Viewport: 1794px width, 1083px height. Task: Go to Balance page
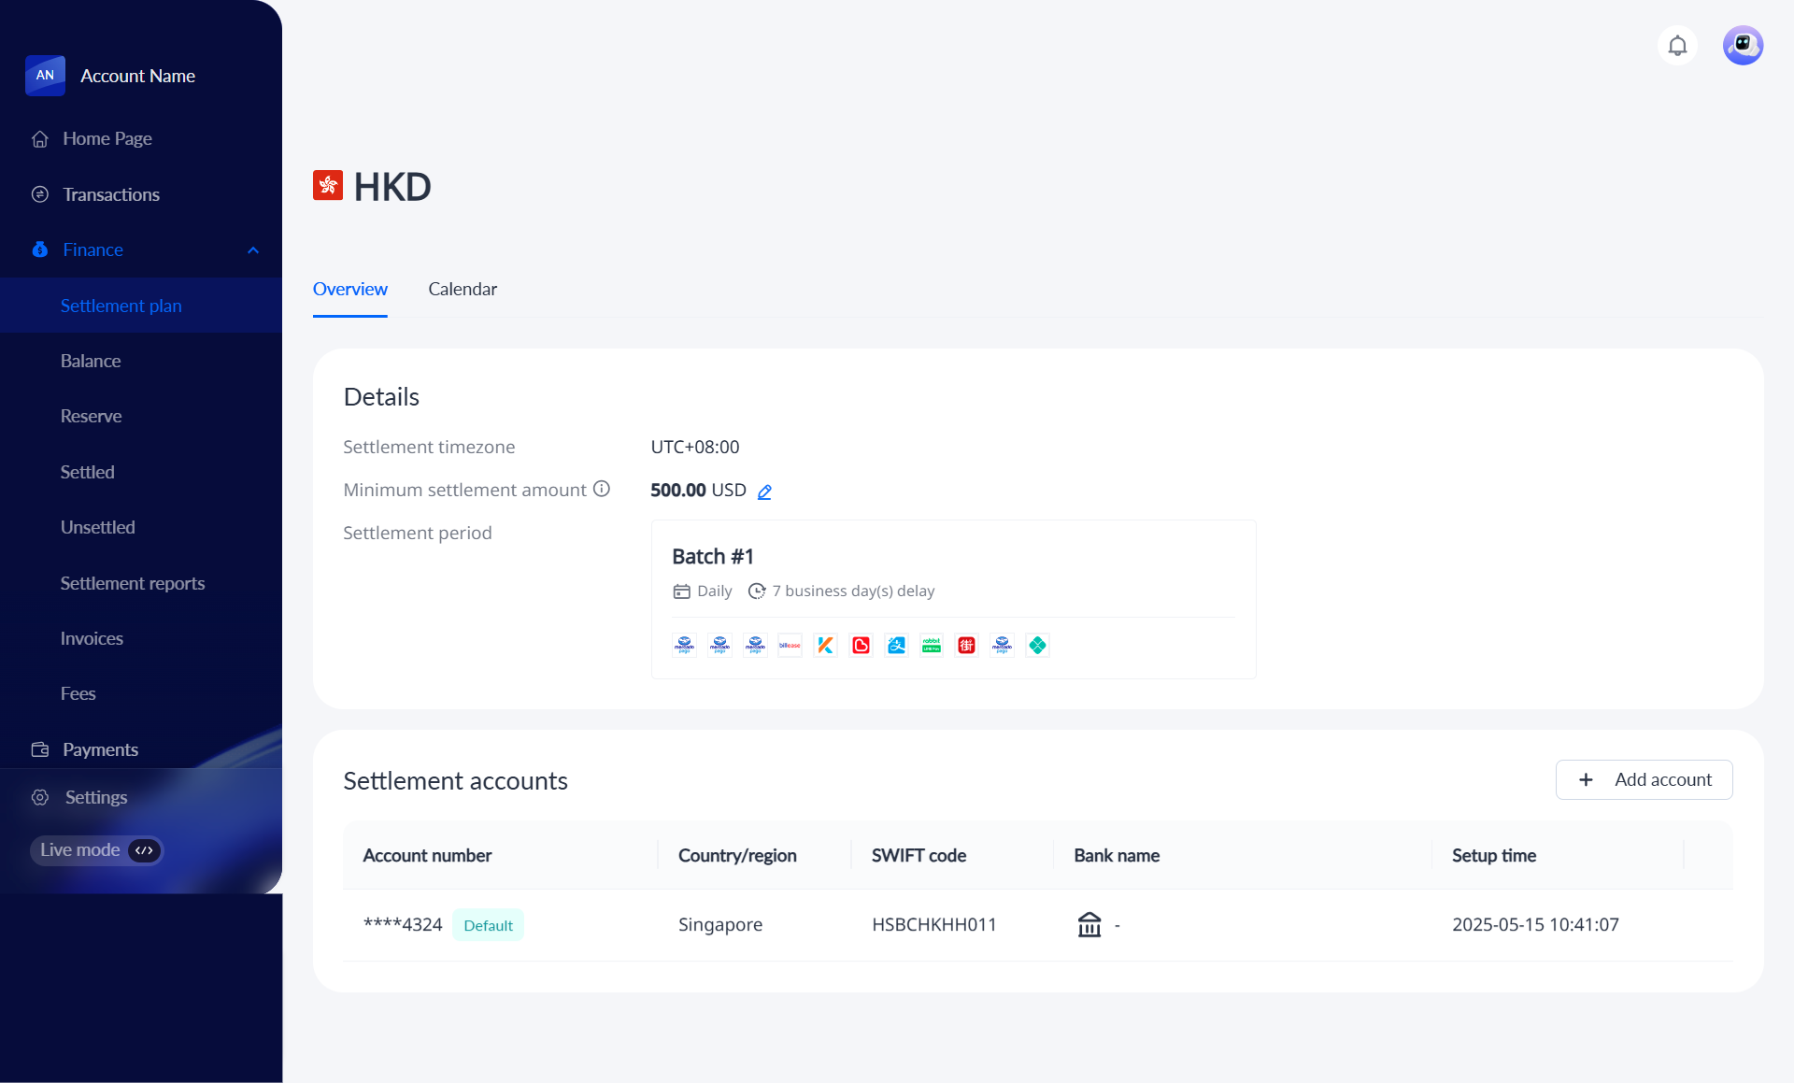click(91, 361)
